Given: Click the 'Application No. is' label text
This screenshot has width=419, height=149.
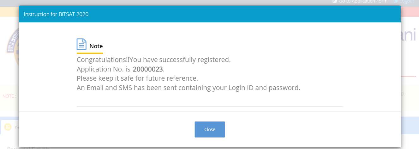Looking at the screenshot, I should tap(104, 69).
